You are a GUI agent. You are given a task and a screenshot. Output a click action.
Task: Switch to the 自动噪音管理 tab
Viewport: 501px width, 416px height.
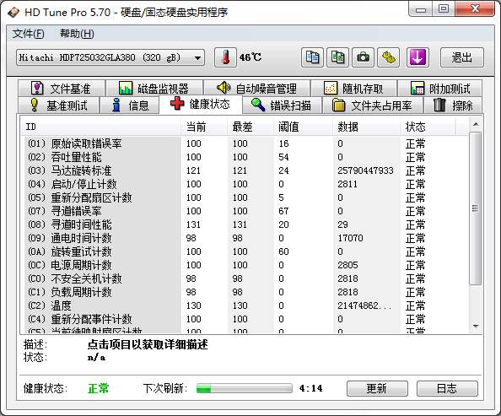click(257, 89)
